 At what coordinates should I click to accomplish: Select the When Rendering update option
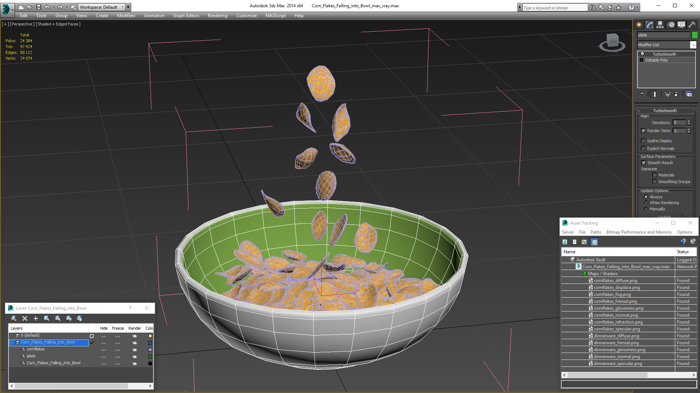coord(646,203)
